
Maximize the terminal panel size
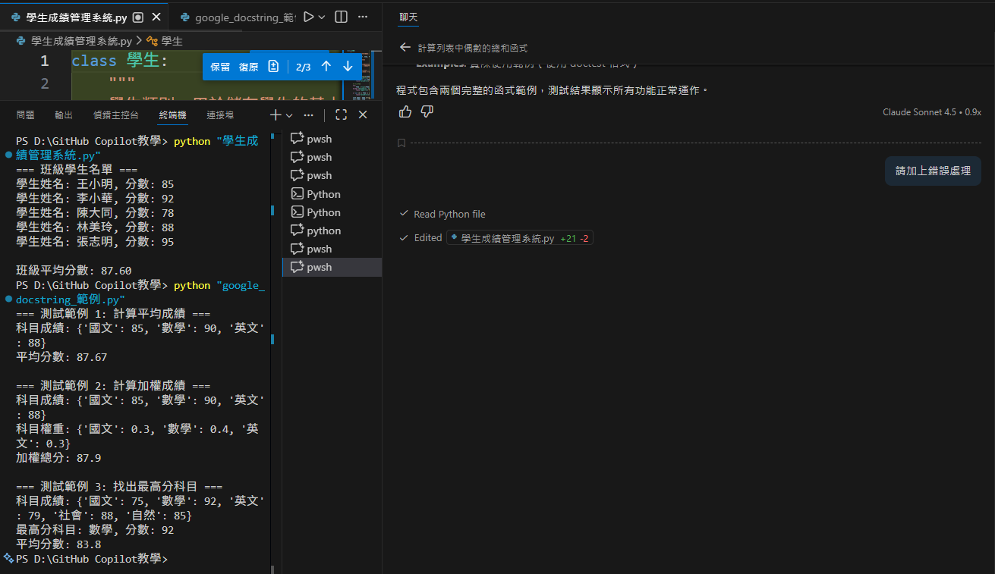[342, 115]
